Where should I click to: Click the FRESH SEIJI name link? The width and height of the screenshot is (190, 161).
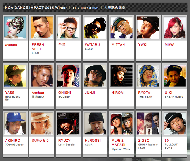pos(38,47)
